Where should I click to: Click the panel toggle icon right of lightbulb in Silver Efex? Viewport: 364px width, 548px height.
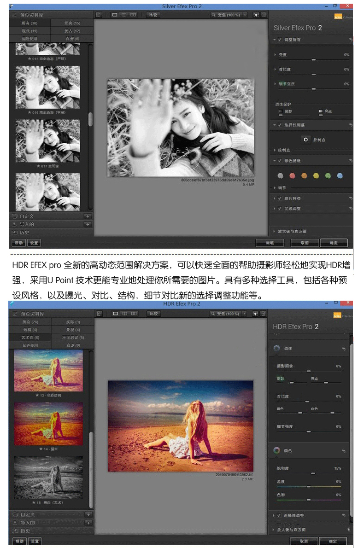(x=264, y=15)
